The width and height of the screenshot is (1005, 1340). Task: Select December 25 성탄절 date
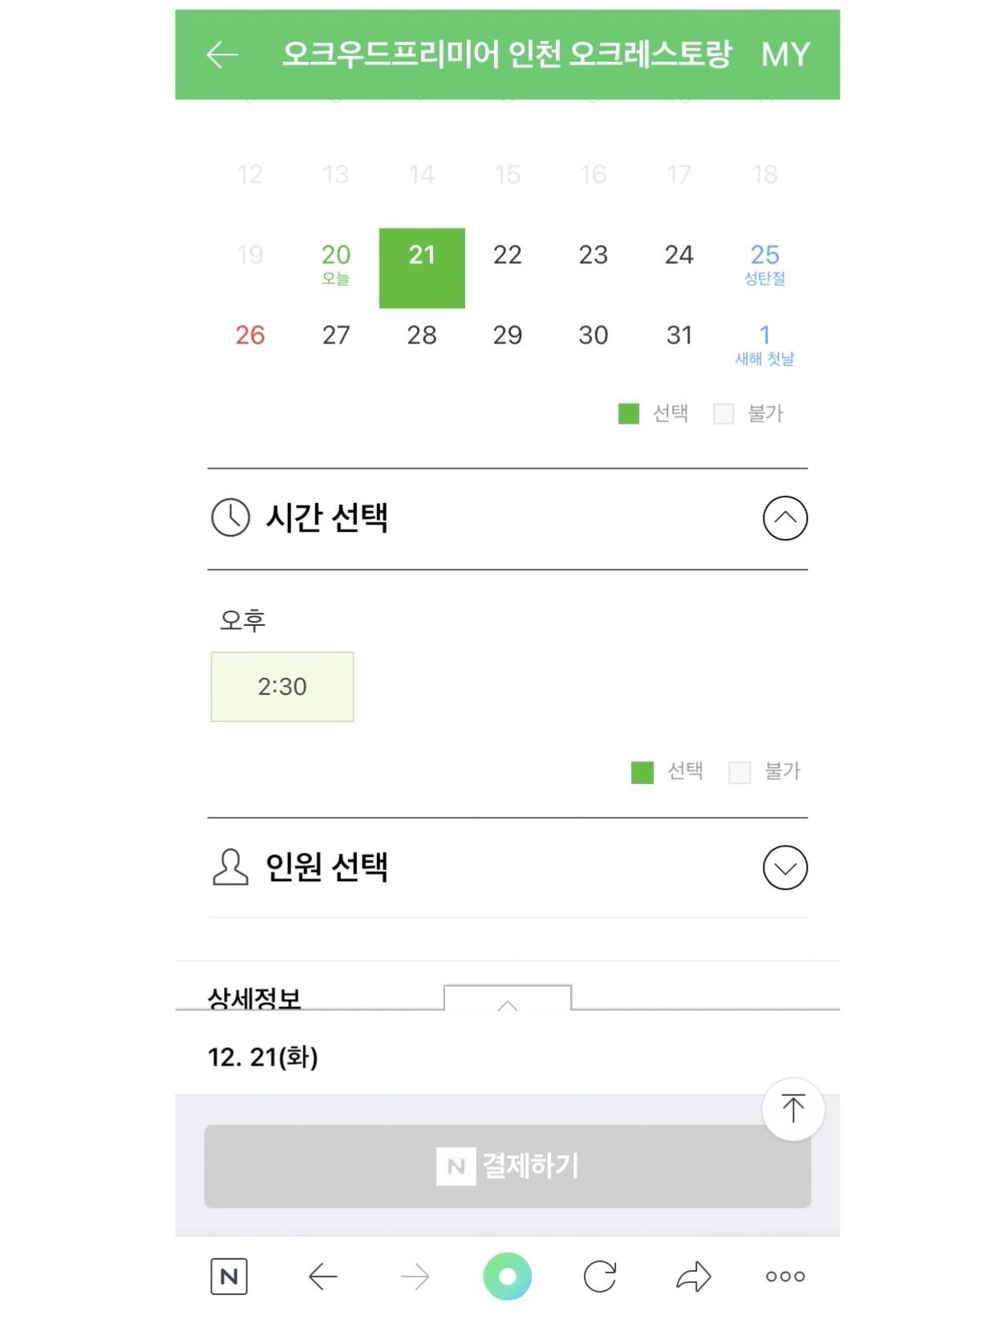[764, 263]
